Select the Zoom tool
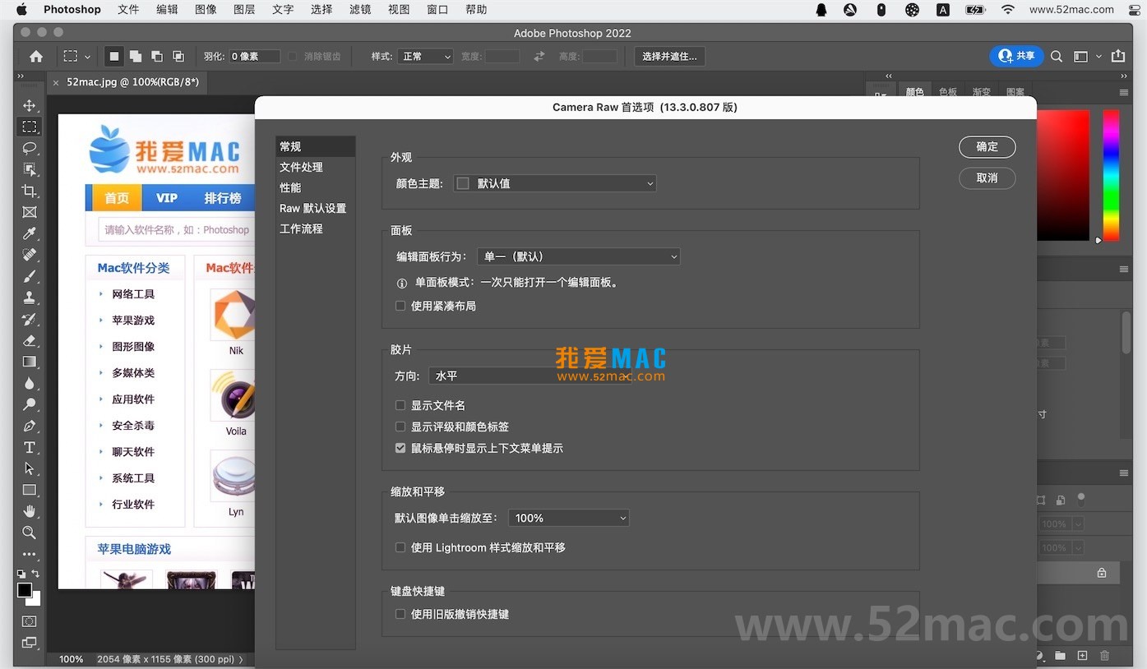 click(30, 533)
